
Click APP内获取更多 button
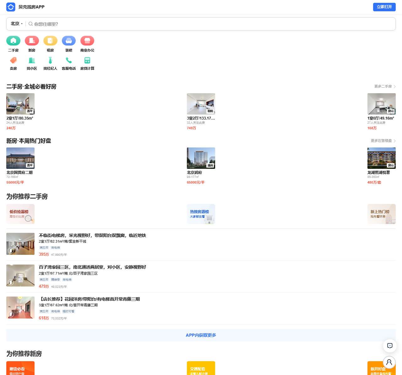point(201,335)
